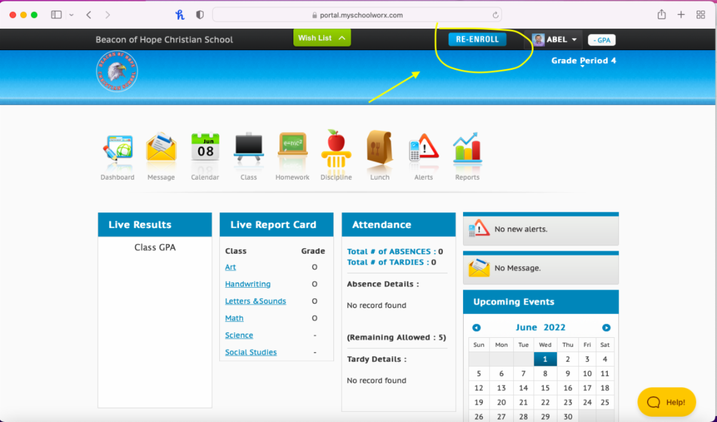Expand the Grade Period 4 selector

coord(583,61)
